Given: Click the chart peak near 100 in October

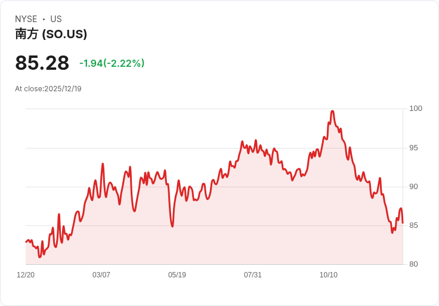Looking at the screenshot, I should pos(333,112).
